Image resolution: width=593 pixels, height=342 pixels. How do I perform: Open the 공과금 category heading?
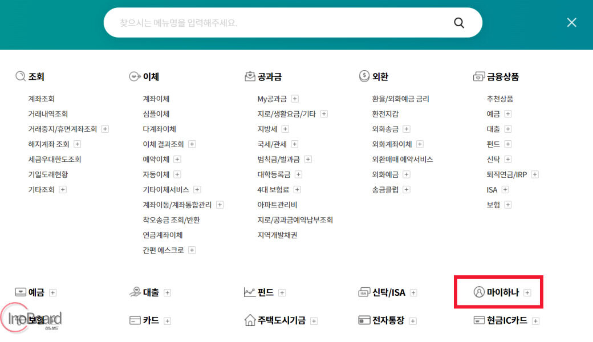click(x=270, y=77)
